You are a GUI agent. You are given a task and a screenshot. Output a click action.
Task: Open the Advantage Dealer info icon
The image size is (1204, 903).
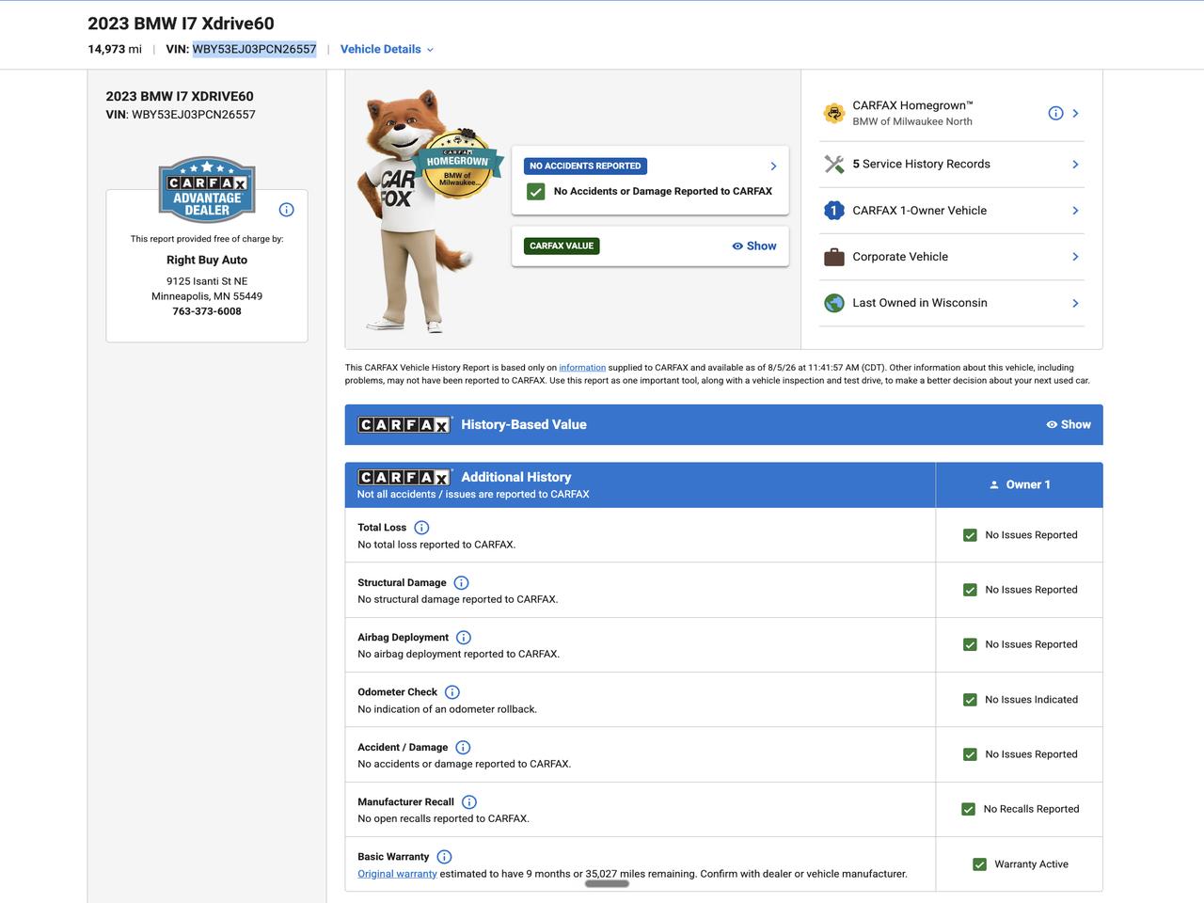pyautogui.click(x=287, y=210)
